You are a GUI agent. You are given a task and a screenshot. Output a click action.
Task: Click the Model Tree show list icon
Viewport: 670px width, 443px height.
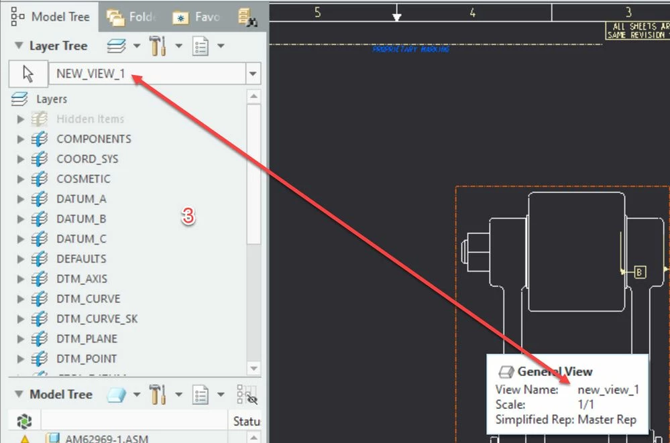pos(201,395)
